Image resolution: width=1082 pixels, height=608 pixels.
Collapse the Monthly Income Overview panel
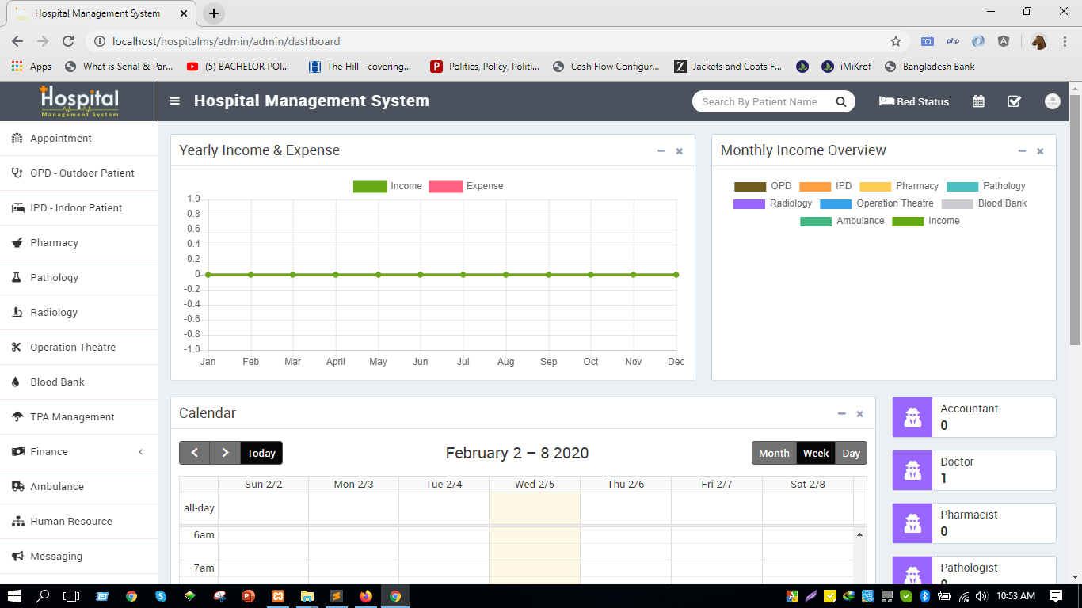[x=1023, y=150]
